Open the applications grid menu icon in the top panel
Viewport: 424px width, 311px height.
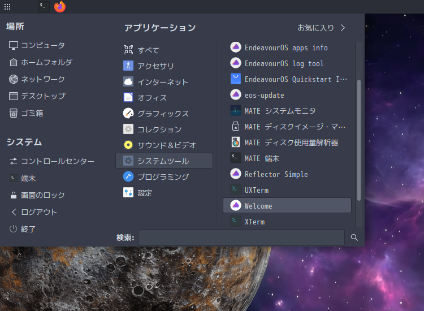click(x=7, y=7)
